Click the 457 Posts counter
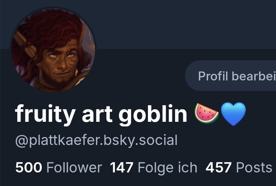276x186 pixels. tap(239, 167)
